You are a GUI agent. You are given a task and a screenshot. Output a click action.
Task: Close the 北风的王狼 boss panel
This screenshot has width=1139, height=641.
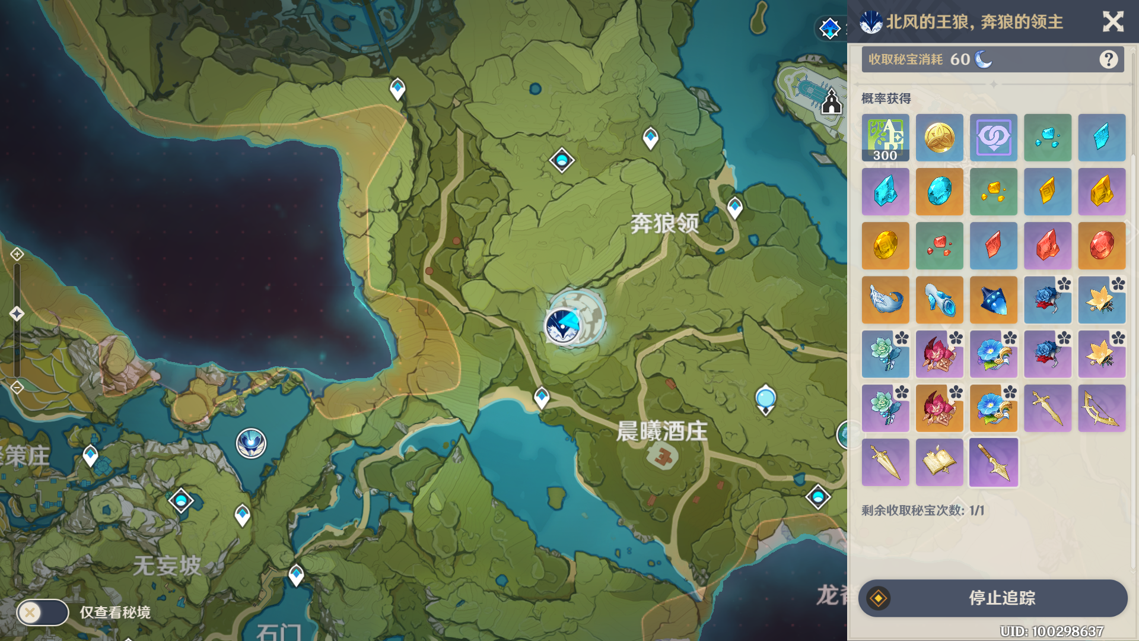[1113, 22]
